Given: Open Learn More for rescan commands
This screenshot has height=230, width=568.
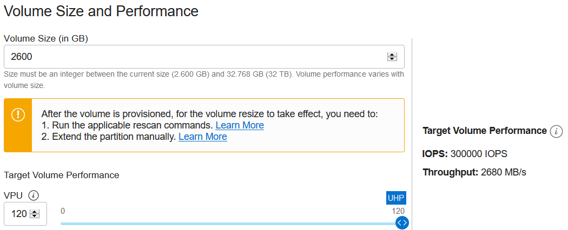Looking at the screenshot, I should click(x=240, y=125).
